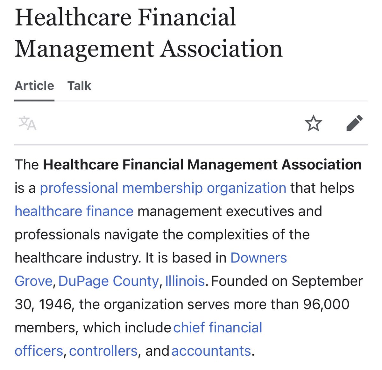Open the DuPage County link

(108, 281)
